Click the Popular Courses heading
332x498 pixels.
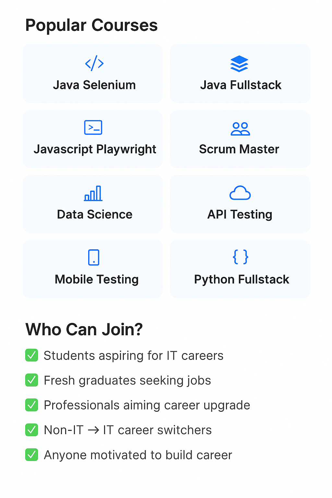[91, 25]
